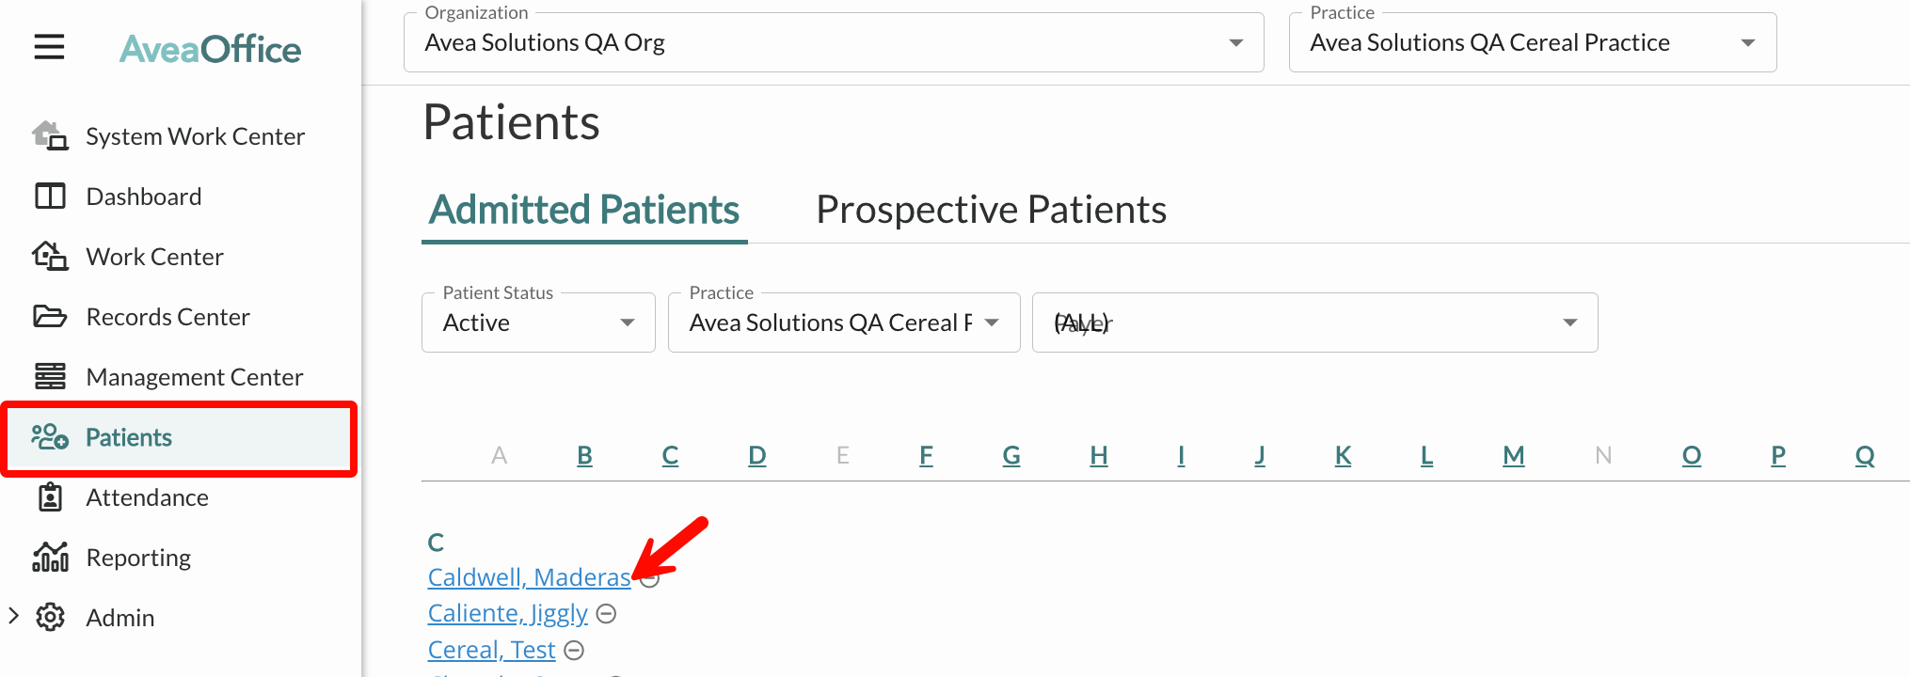Screen dimensions: 1910x677
Task: Click the System Work Center icon
Action: click(x=50, y=136)
